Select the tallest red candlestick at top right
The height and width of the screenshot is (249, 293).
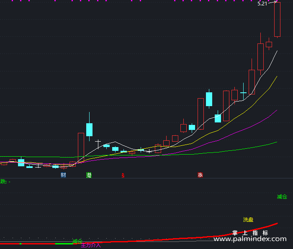pos(277,19)
